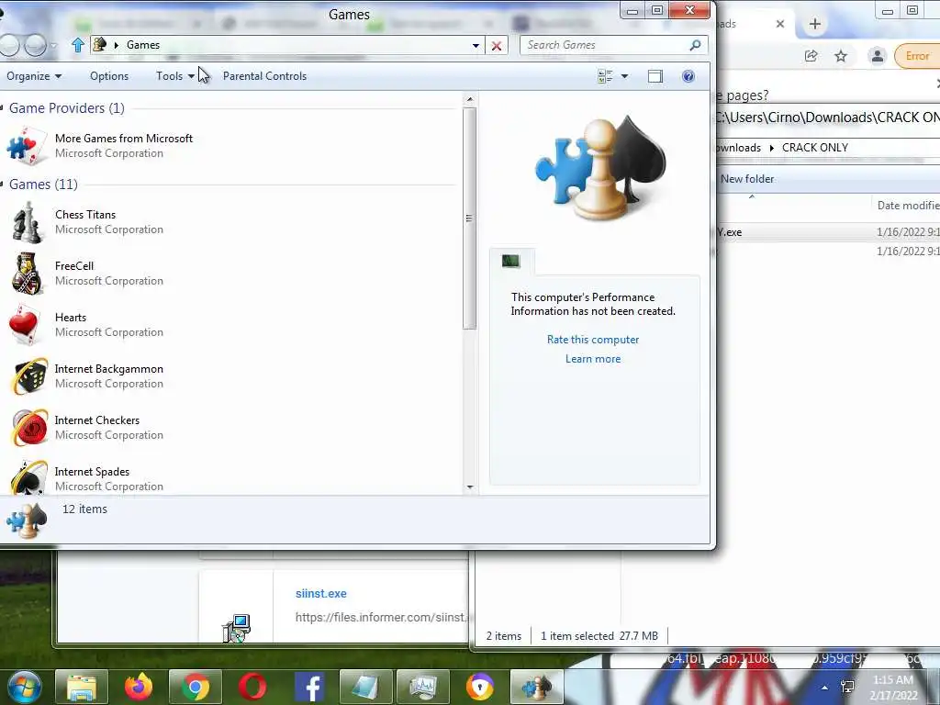Collapse the Games (11) group
Screen dimensions: 940x705
pyautogui.click(x=3, y=184)
